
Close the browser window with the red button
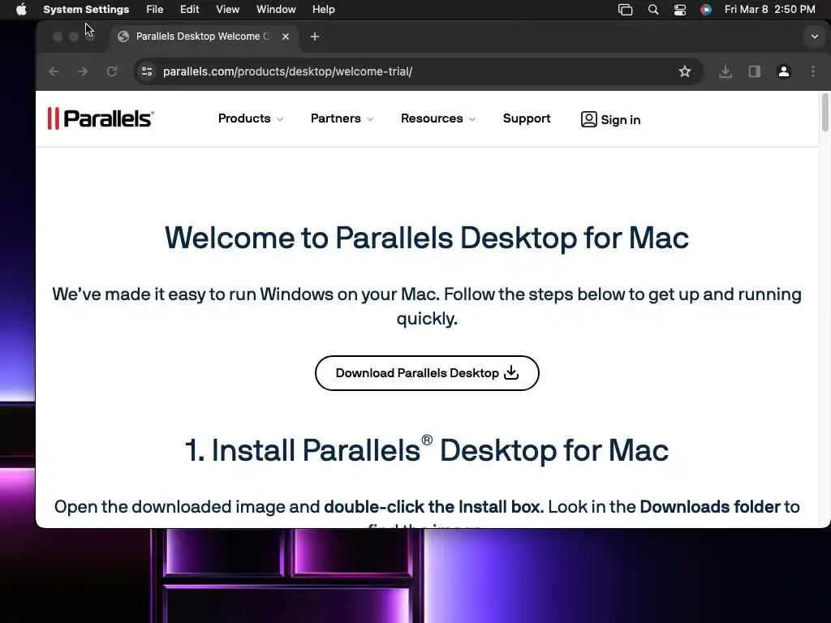point(58,37)
